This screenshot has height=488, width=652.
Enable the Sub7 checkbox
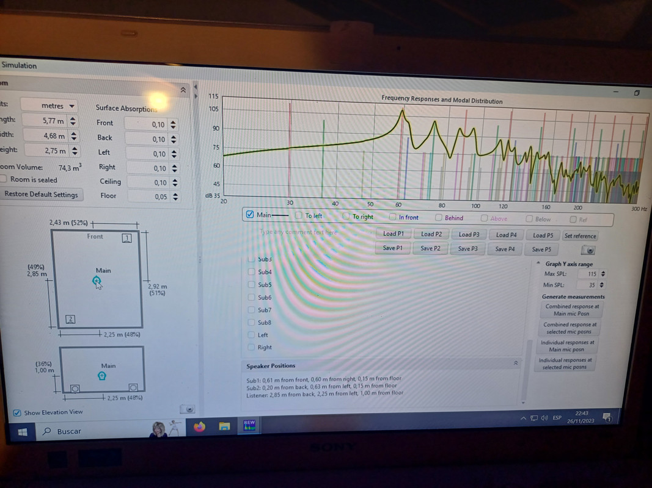pos(251,309)
